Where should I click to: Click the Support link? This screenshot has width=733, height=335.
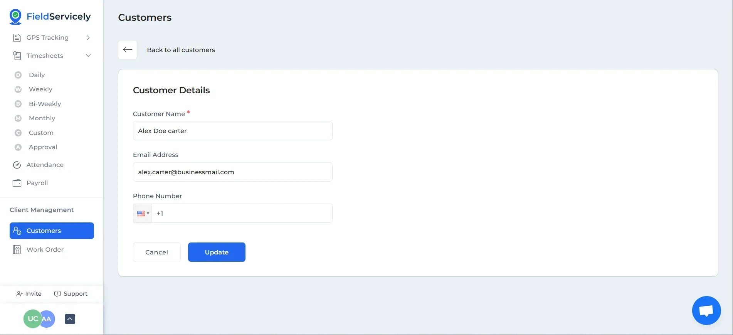[71, 294]
